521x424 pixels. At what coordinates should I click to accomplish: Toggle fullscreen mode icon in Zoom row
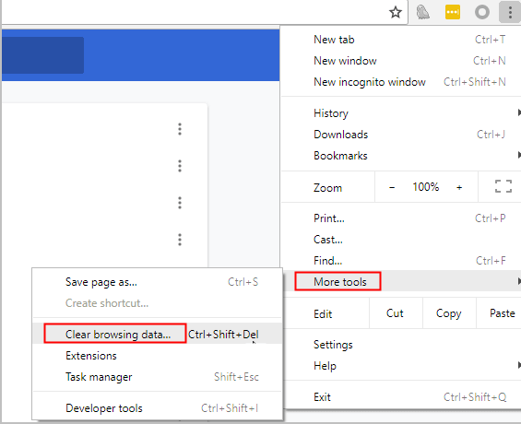pos(503,186)
